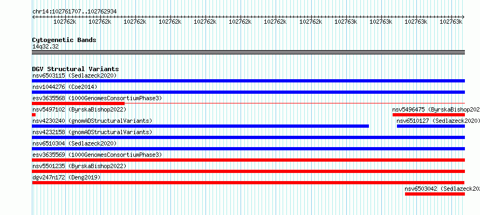
Task: Click the tiny red bar under nsv5497102
Action: [33, 115]
